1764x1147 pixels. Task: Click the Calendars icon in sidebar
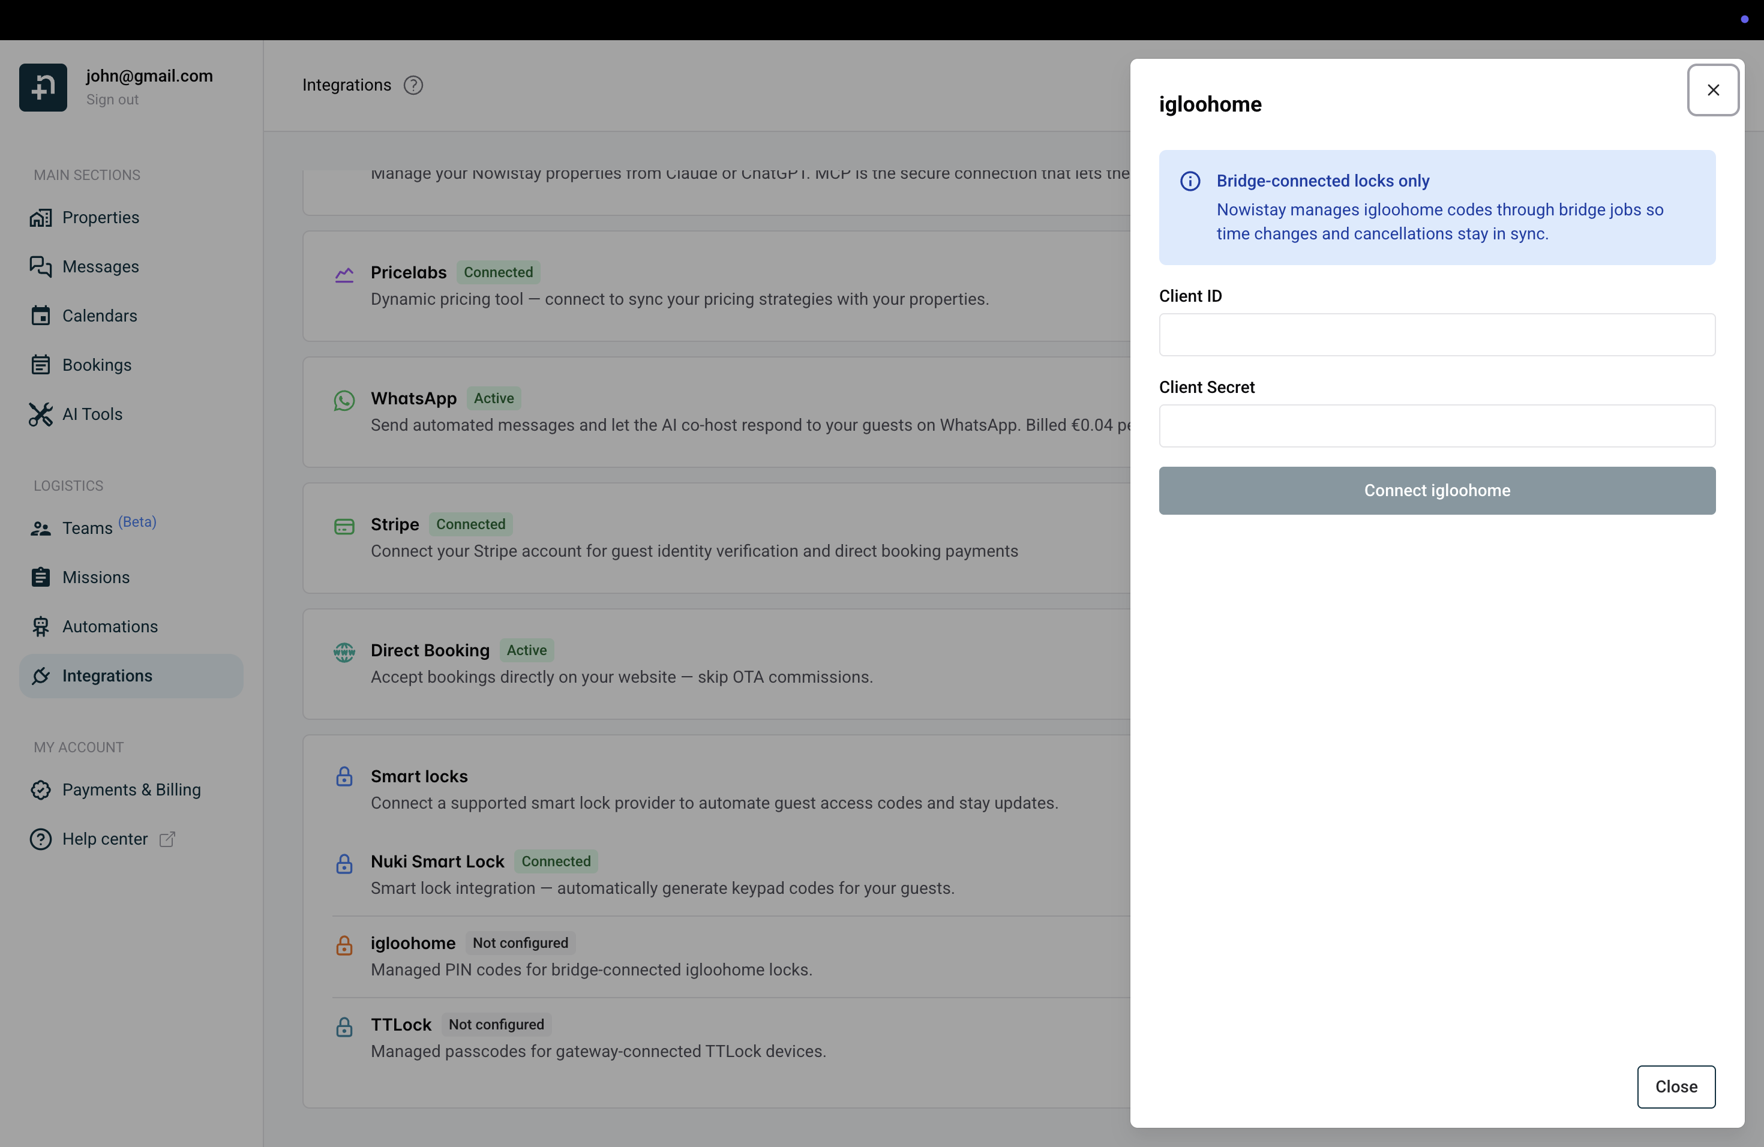click(x=41, y=316)
